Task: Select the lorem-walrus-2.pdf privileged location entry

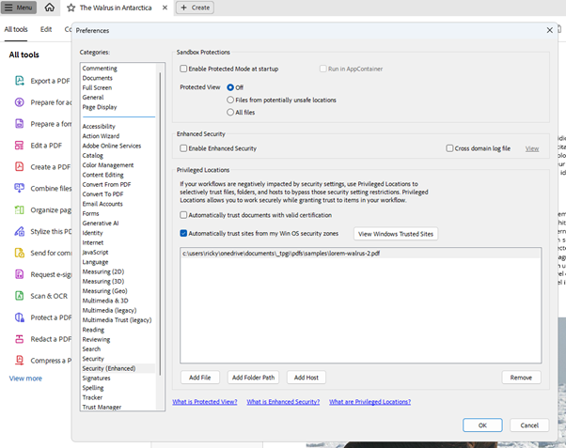Action: [360, 254]
